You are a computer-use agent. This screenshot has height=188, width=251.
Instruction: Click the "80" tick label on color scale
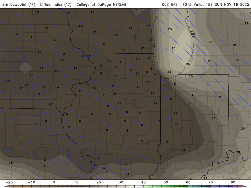click(233, 182)
